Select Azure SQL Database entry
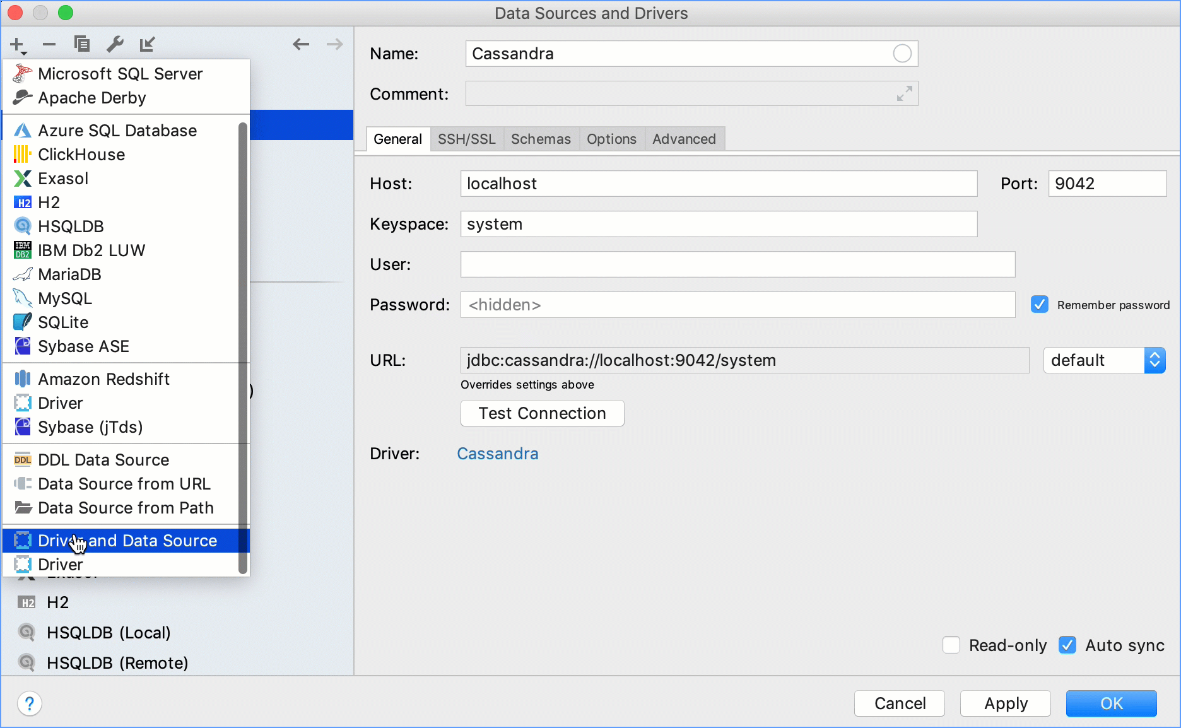1181x728 pixels. click(121, 131)
